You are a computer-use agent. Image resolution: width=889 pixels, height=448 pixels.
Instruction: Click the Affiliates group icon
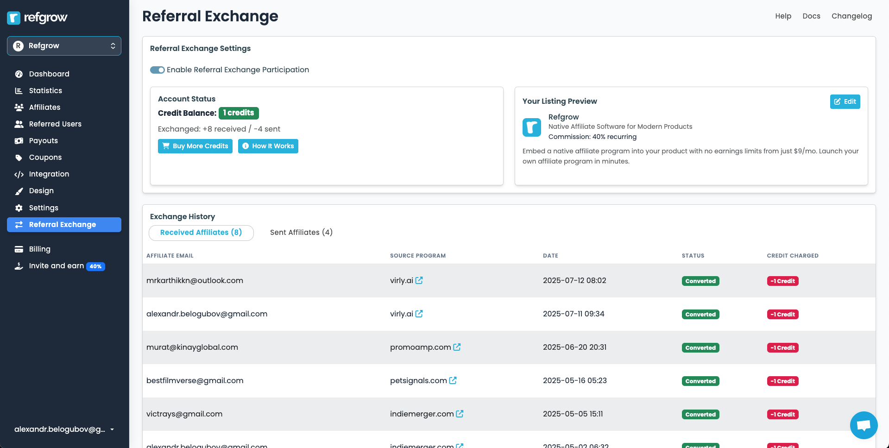pyautogui.click(x=19, y=107)
